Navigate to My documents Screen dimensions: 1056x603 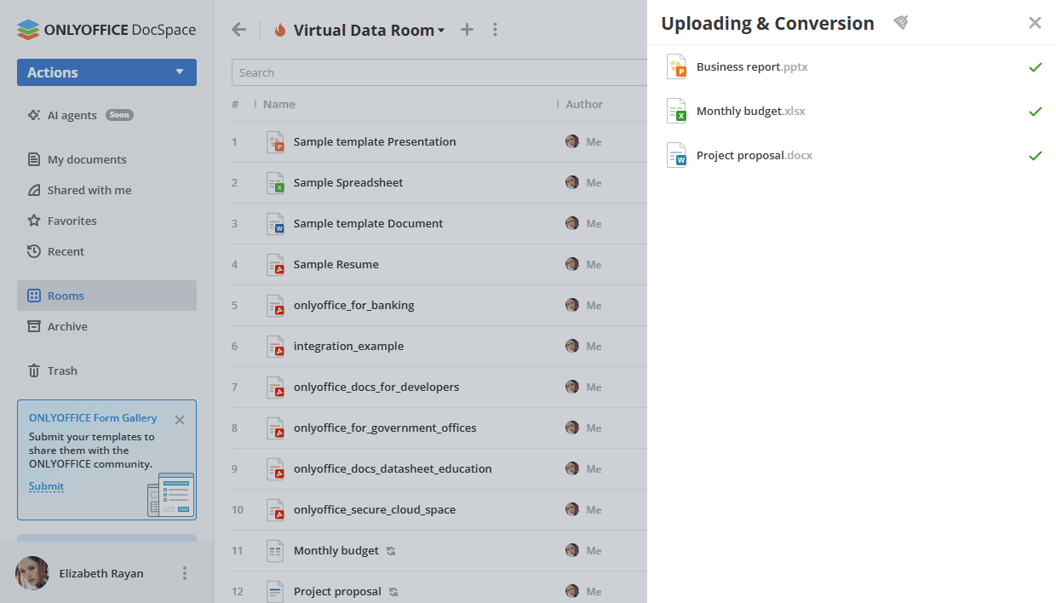86,159
